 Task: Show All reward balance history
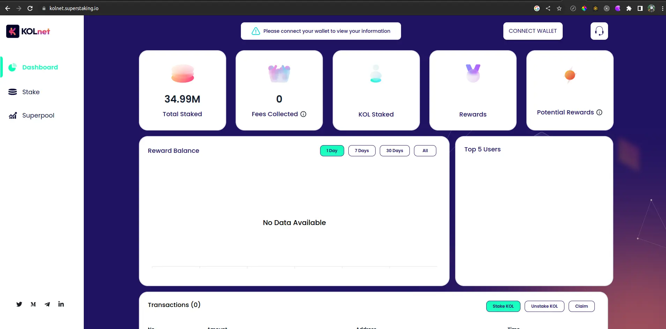[425, 151]
